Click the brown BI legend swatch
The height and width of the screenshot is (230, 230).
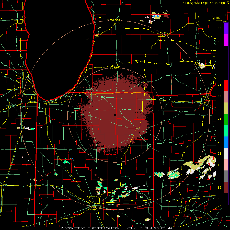pos(226,188)
